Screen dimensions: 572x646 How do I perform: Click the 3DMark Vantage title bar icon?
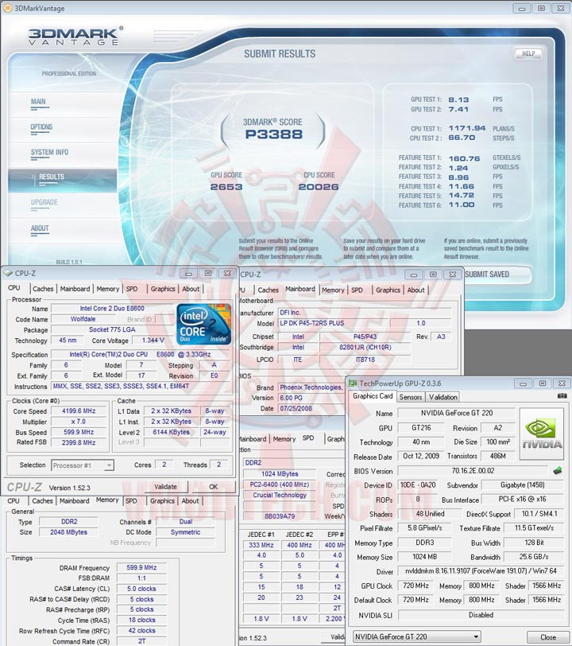tap(7, 8)
